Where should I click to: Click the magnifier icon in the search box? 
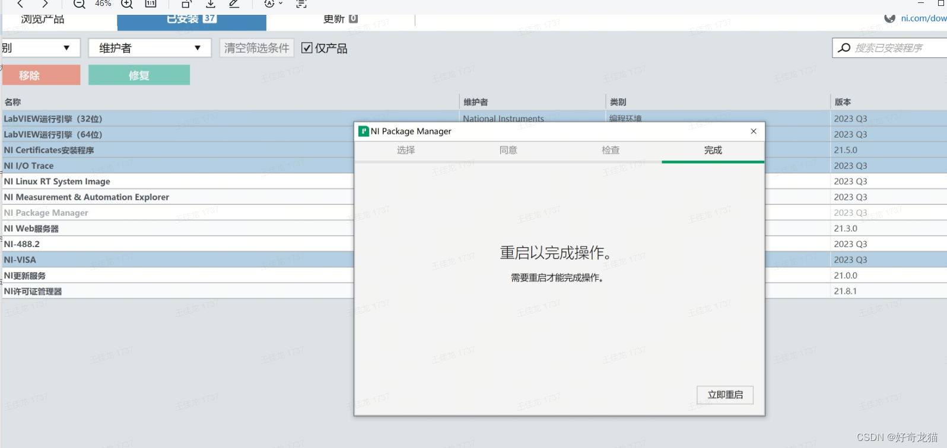click(844, 48)
